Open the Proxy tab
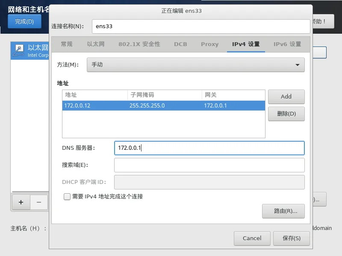342x256 pixels. (209, 44)
